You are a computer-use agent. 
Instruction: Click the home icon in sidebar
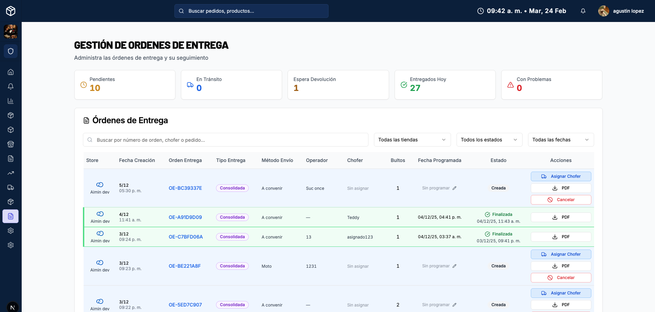11,72
